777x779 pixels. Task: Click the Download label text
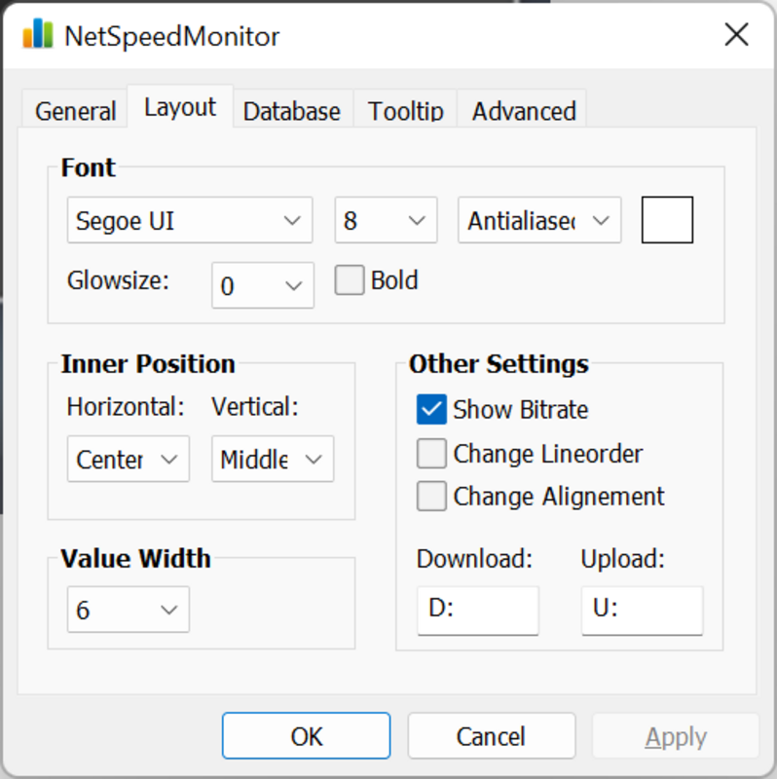point(474,559)
